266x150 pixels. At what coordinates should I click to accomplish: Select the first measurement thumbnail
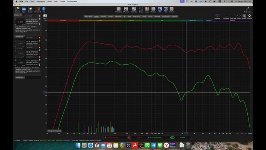pos(20,22)
